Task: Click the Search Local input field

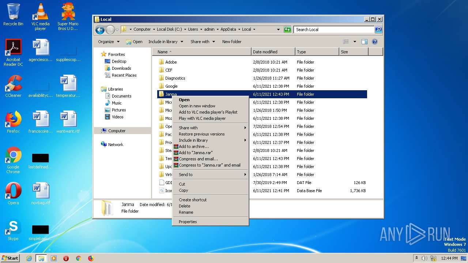Action: tap(334, 30)
